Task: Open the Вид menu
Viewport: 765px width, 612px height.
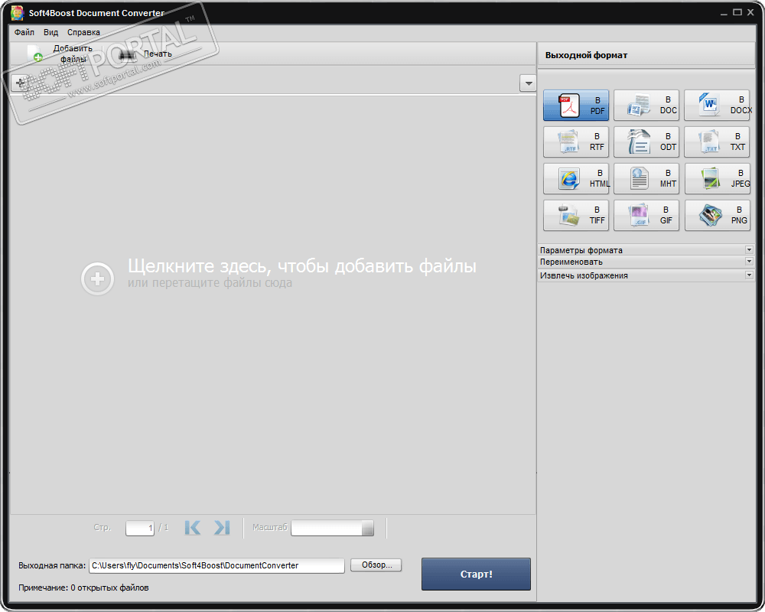Action: point(50,32)
